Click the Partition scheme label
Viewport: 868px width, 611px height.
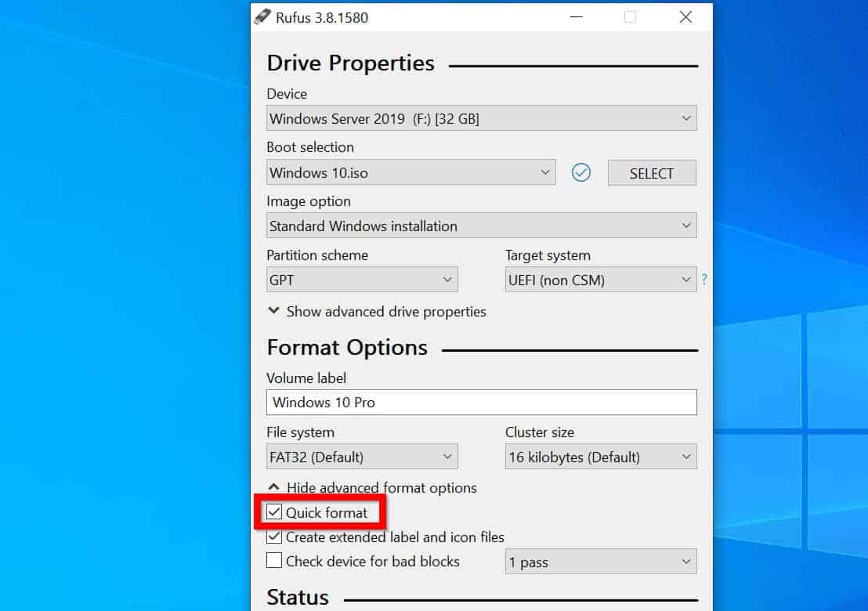pyautogui.click(x=317, y=255)
